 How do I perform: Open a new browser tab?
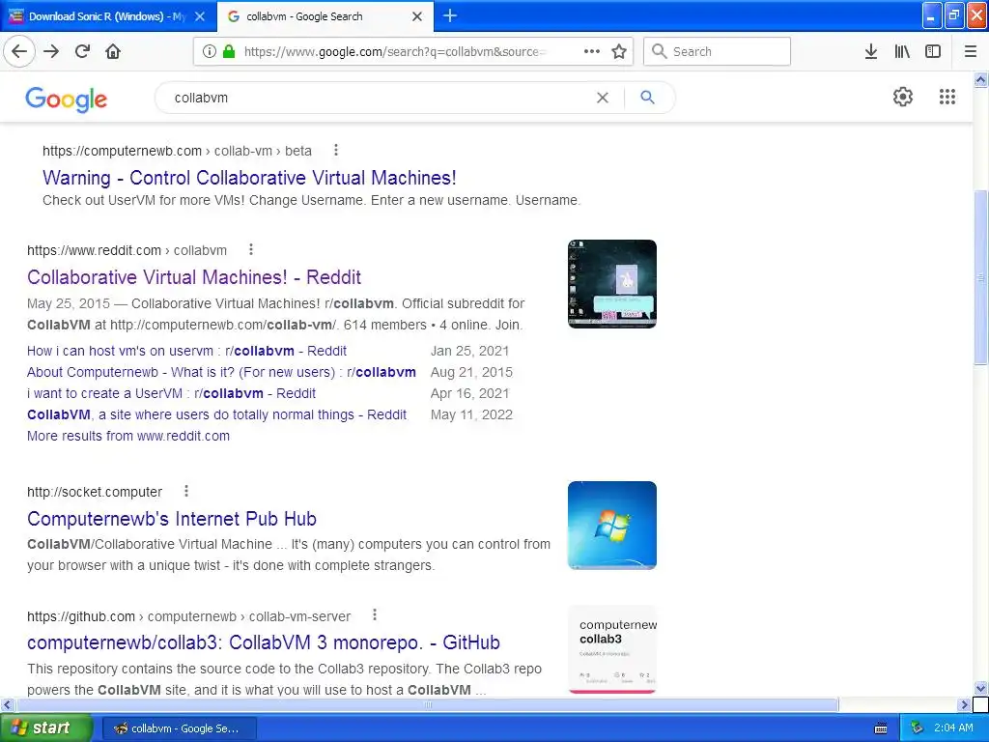tap(450, 15)
